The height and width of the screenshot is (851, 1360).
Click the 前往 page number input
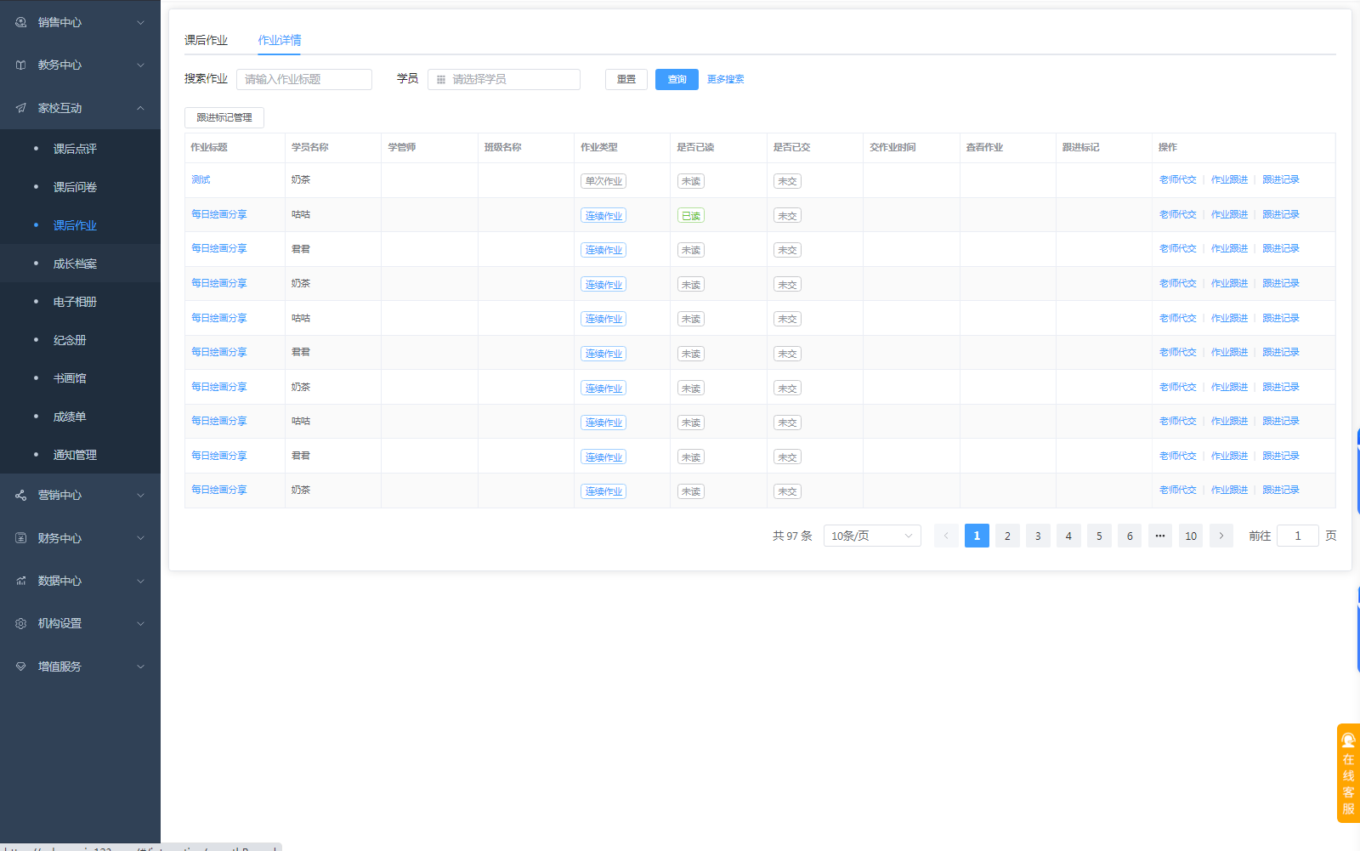point(1298,536)
